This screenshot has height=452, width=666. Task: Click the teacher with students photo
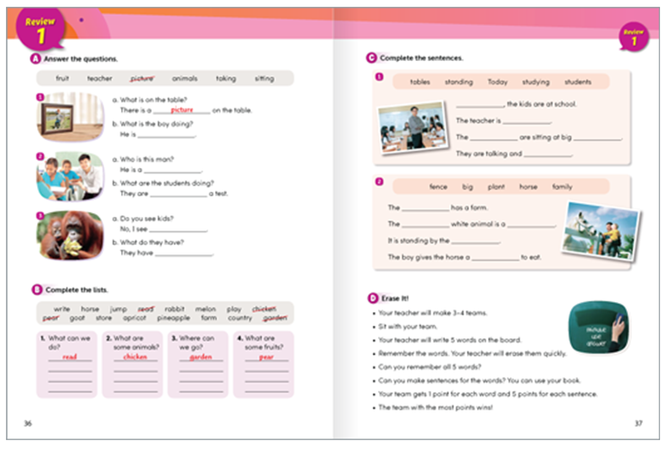(x=70, y=176)
